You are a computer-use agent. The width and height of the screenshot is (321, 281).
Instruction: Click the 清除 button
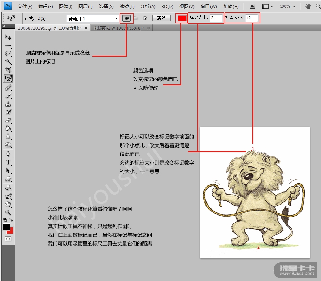pyautogui.click(x=161, y=18)
